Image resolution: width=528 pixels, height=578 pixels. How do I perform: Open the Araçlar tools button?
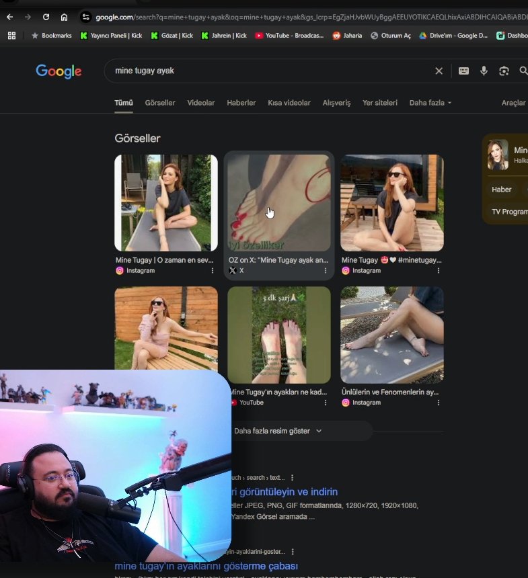coord(513,103)
